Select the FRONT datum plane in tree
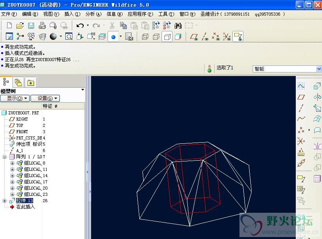Image resolution: width=322 pixels, height=239 pixels. [22, 132]
